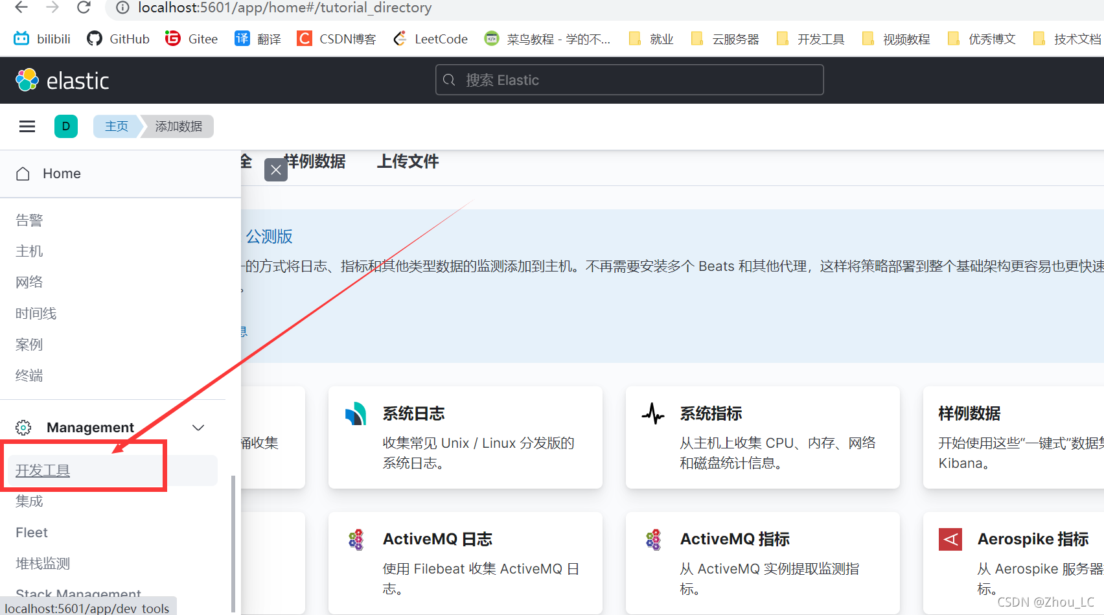
Task: Open 网络 in the side navigation
Action: 29,283
